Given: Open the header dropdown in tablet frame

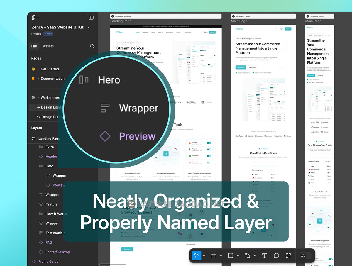Looking at the screenshot, I should 277,29.
